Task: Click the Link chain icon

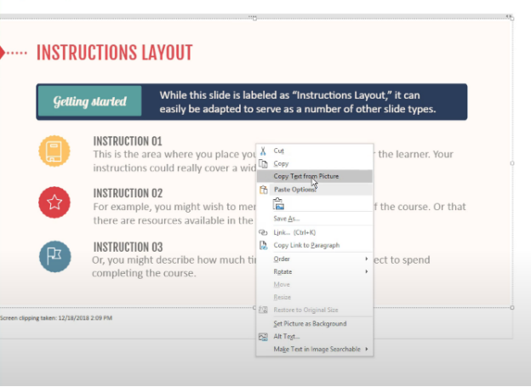Action: [263, 232]
